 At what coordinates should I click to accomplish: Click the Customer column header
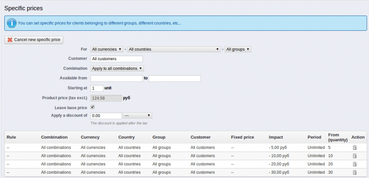click(x=201, y=137)
